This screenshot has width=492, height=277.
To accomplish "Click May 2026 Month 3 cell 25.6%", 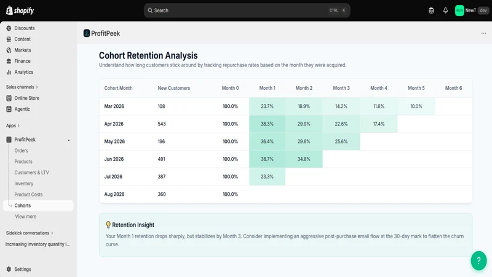I will point(341,142).
